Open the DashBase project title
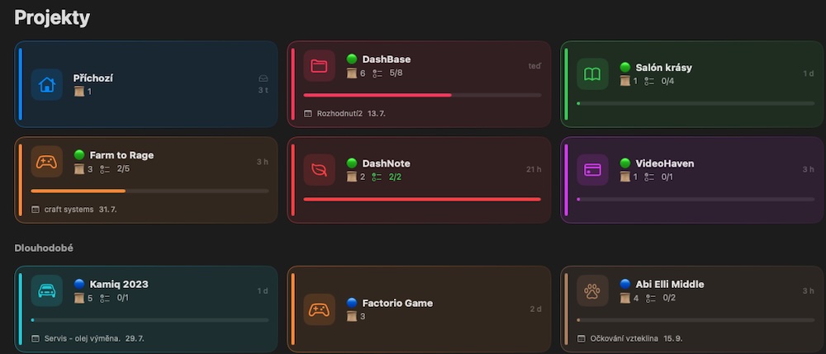 pos(387,59)
